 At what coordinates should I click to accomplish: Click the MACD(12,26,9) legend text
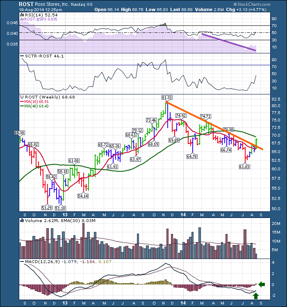coord(42,261)
